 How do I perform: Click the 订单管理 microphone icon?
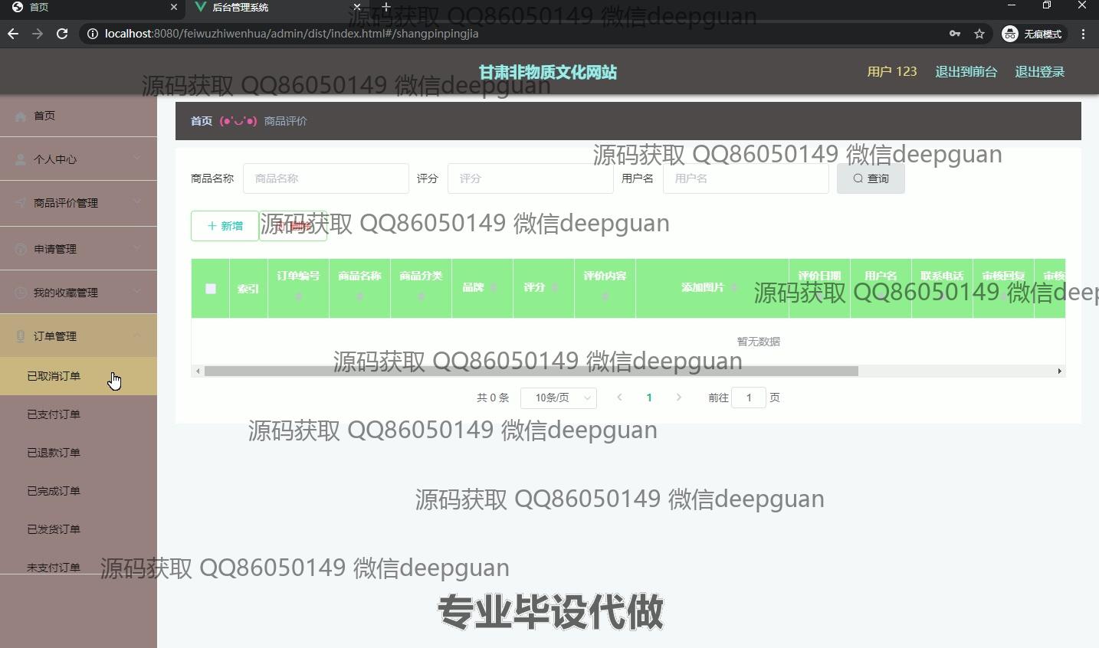pos(21,336)
